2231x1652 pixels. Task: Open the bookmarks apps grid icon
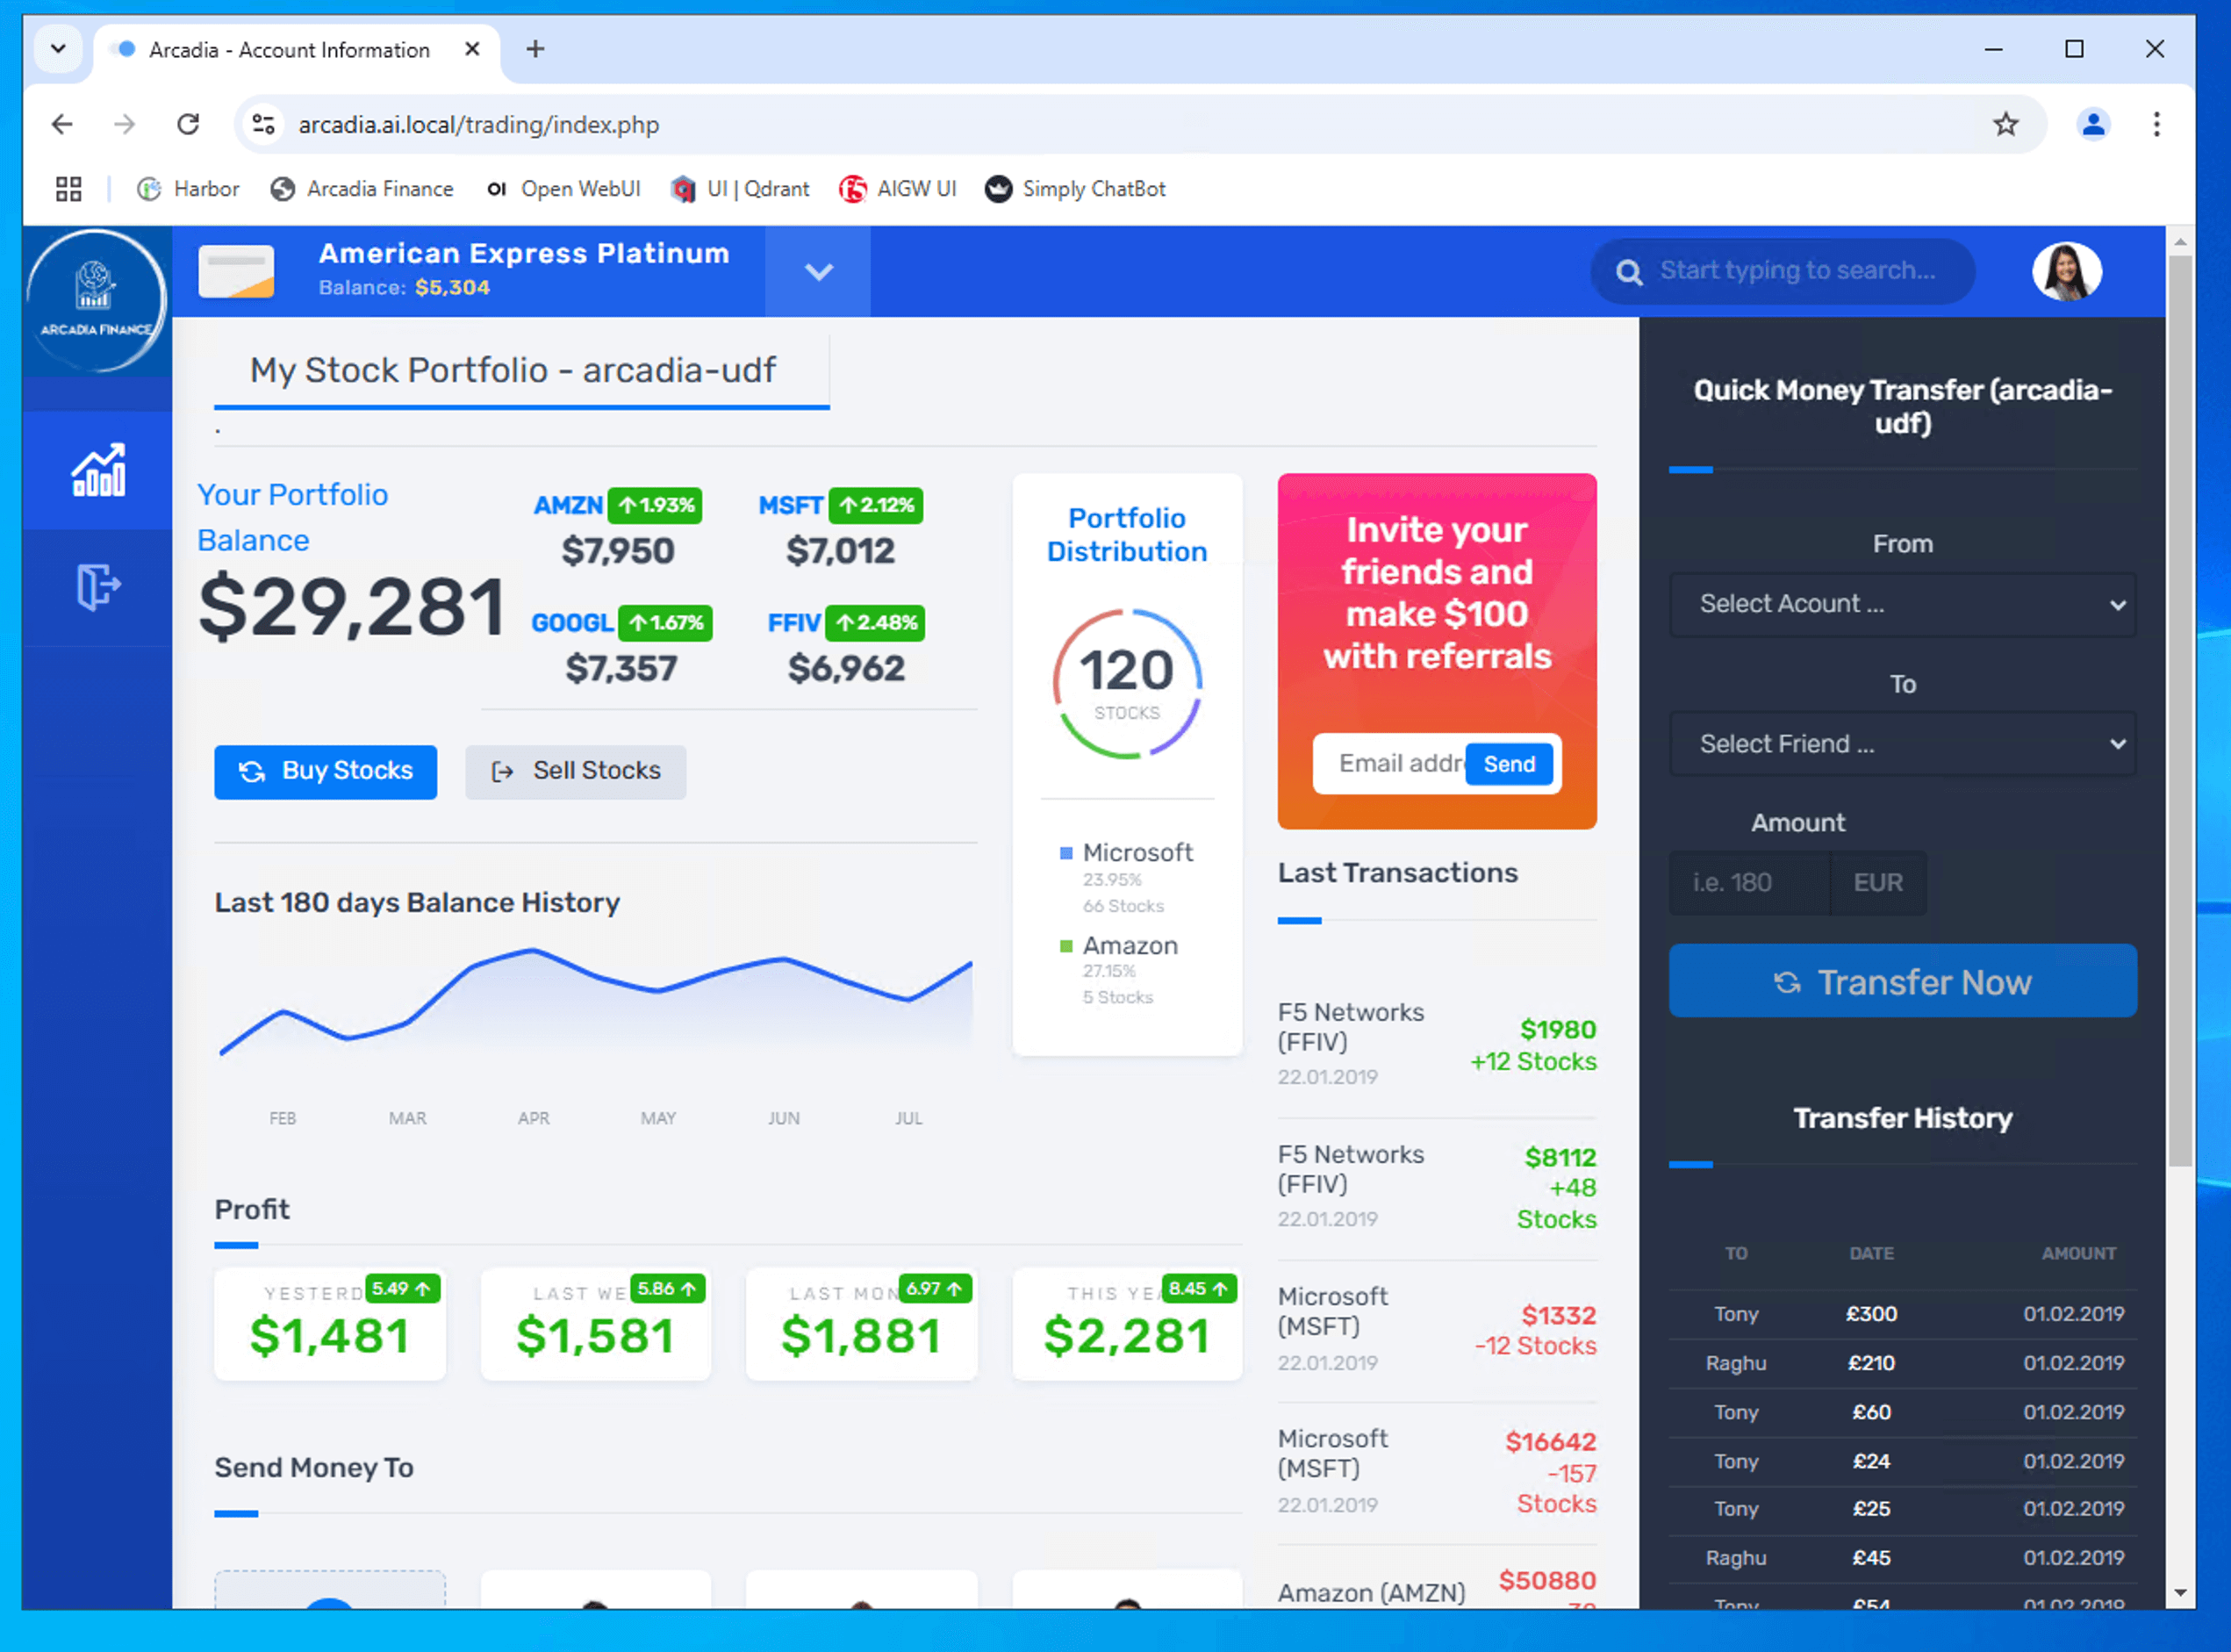point(68,189)
